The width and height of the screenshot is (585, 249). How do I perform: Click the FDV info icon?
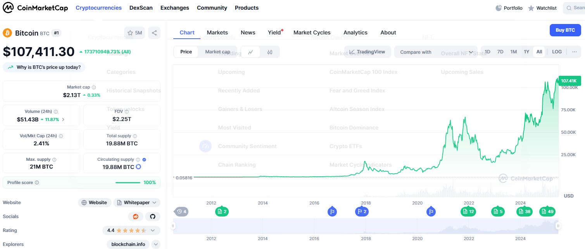(127, 111)
